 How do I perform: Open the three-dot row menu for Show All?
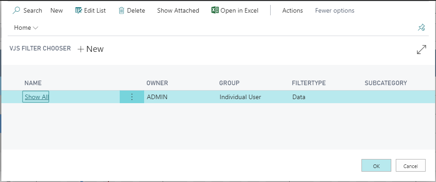pyautogui.click(x=132, y=97)
